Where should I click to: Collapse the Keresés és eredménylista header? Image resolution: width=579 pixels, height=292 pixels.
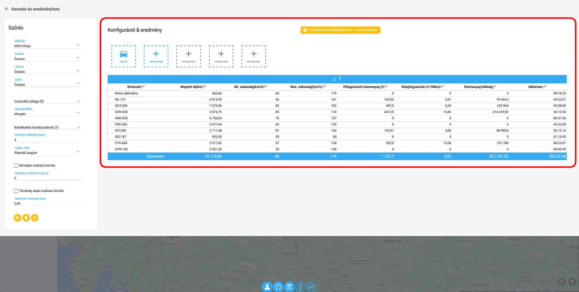tap(6, 9)
